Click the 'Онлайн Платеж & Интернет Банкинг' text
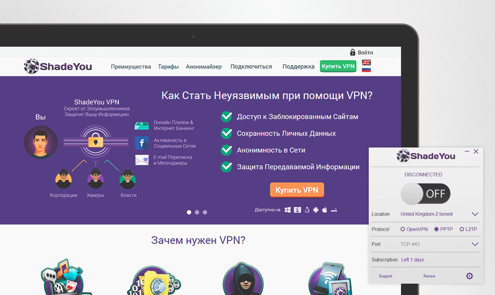The height and width of the screenshot is (295, 495). [x=174, y=125]
